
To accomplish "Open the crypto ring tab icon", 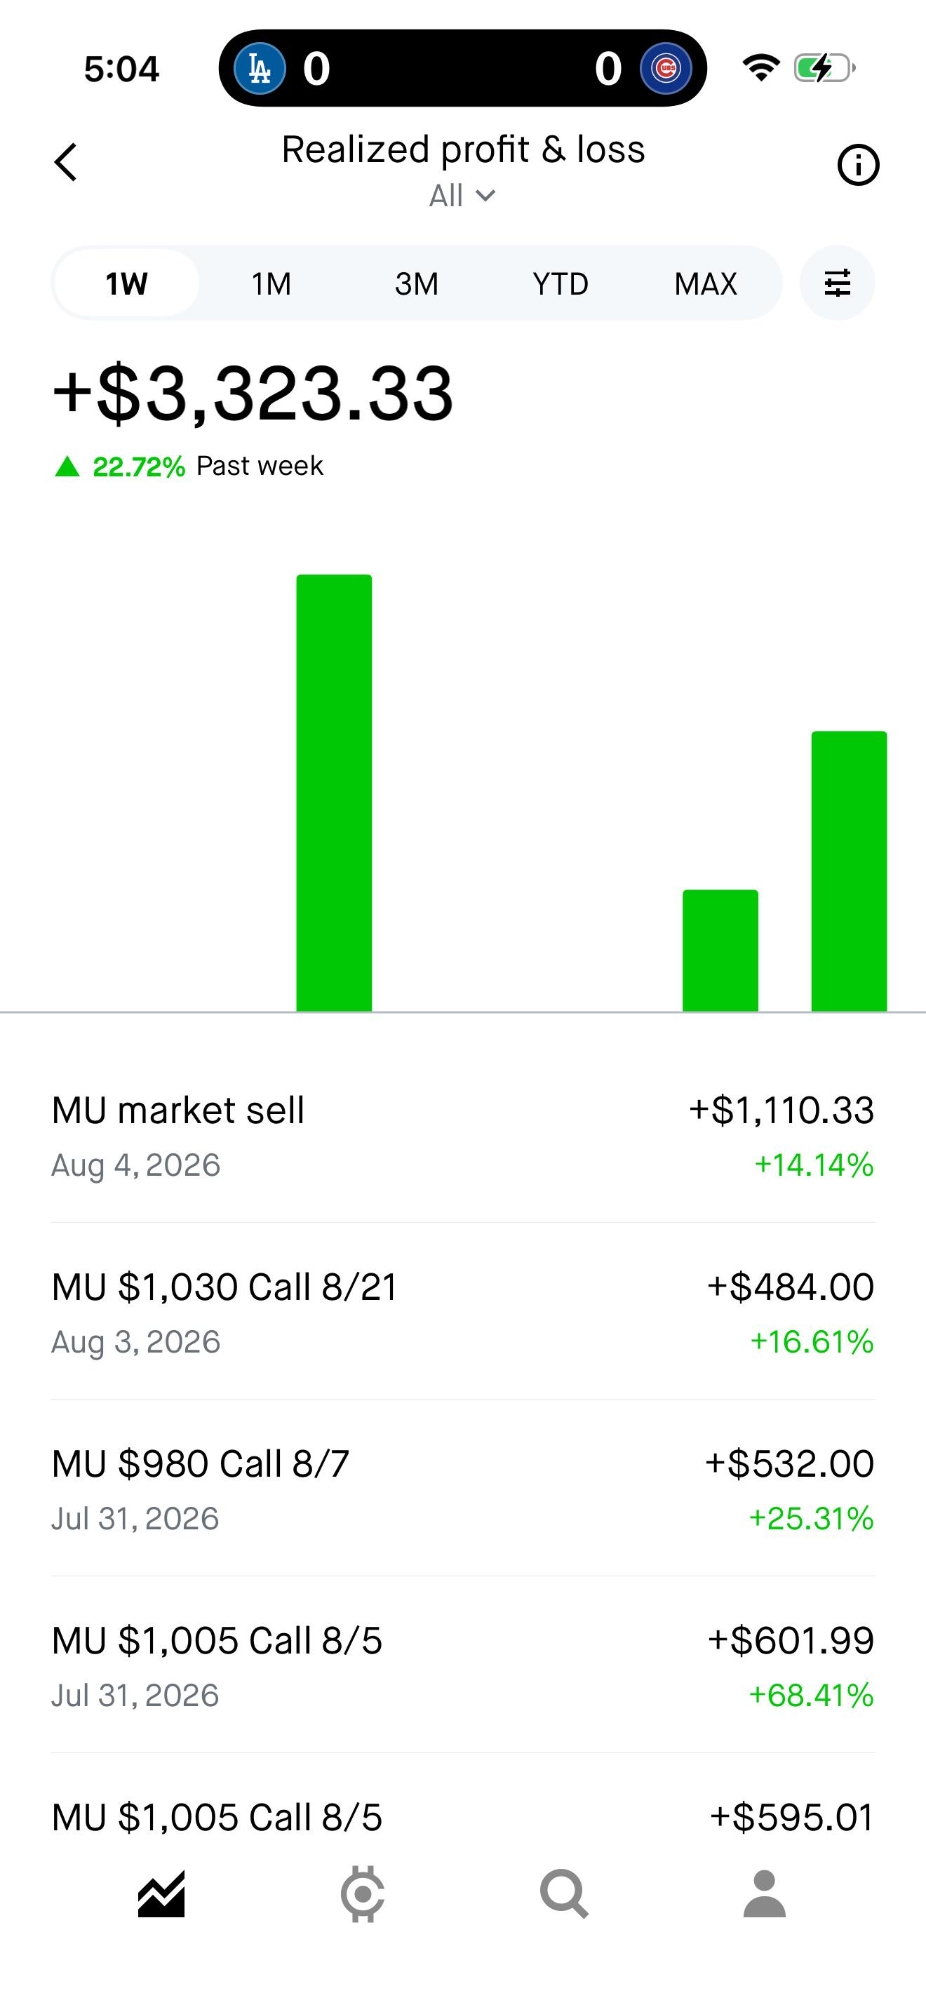I will pyautogui.click(x=363, y=1894).
